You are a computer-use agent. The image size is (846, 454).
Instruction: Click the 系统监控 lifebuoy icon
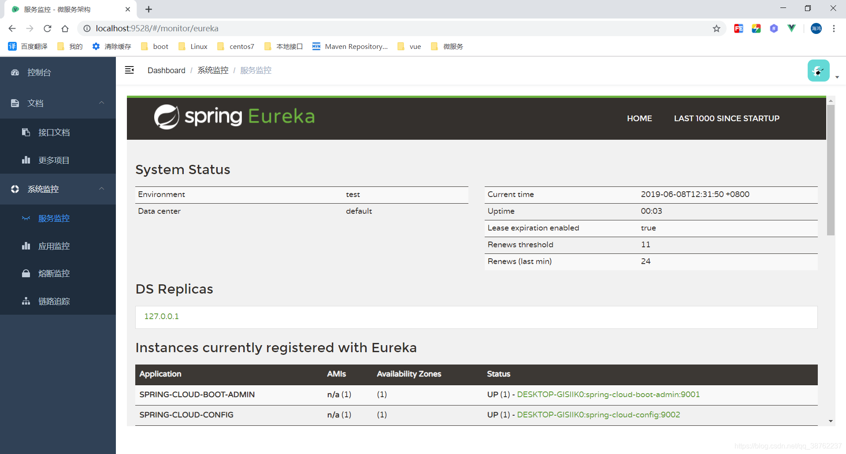click(15, 189)
